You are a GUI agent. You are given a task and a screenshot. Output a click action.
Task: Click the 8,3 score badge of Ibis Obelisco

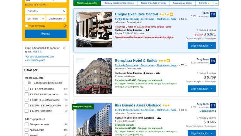point(213,106)
